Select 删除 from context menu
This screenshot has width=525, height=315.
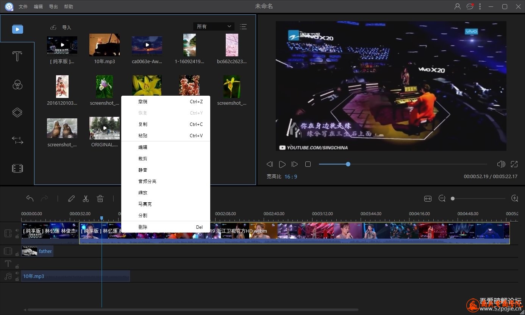point(166,227)
